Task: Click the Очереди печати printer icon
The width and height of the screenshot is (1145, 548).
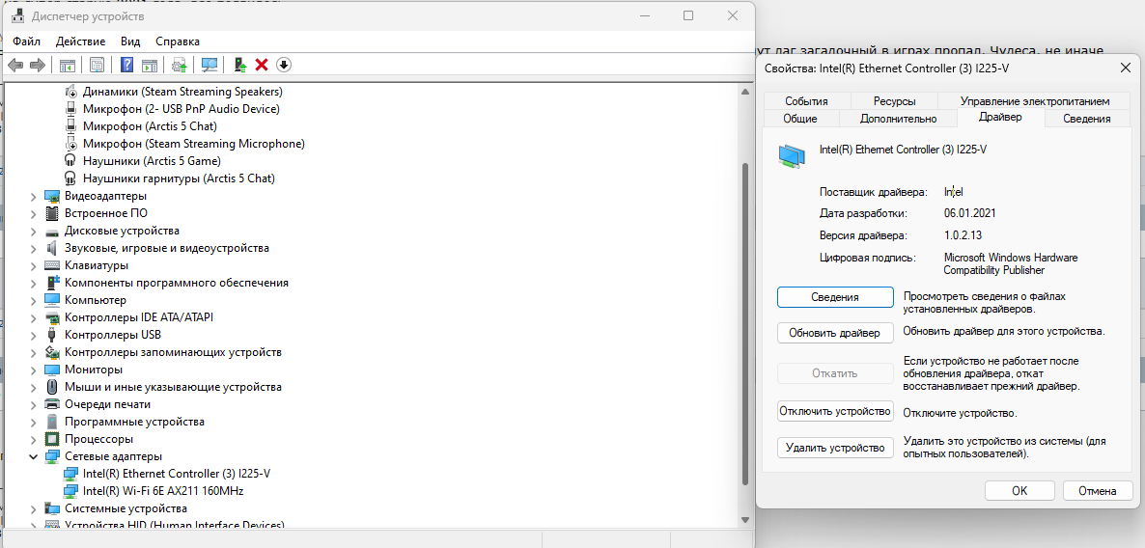Action: tap(52, 404)
